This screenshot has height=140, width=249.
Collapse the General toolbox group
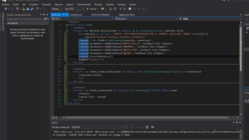[x=8, y=23]
